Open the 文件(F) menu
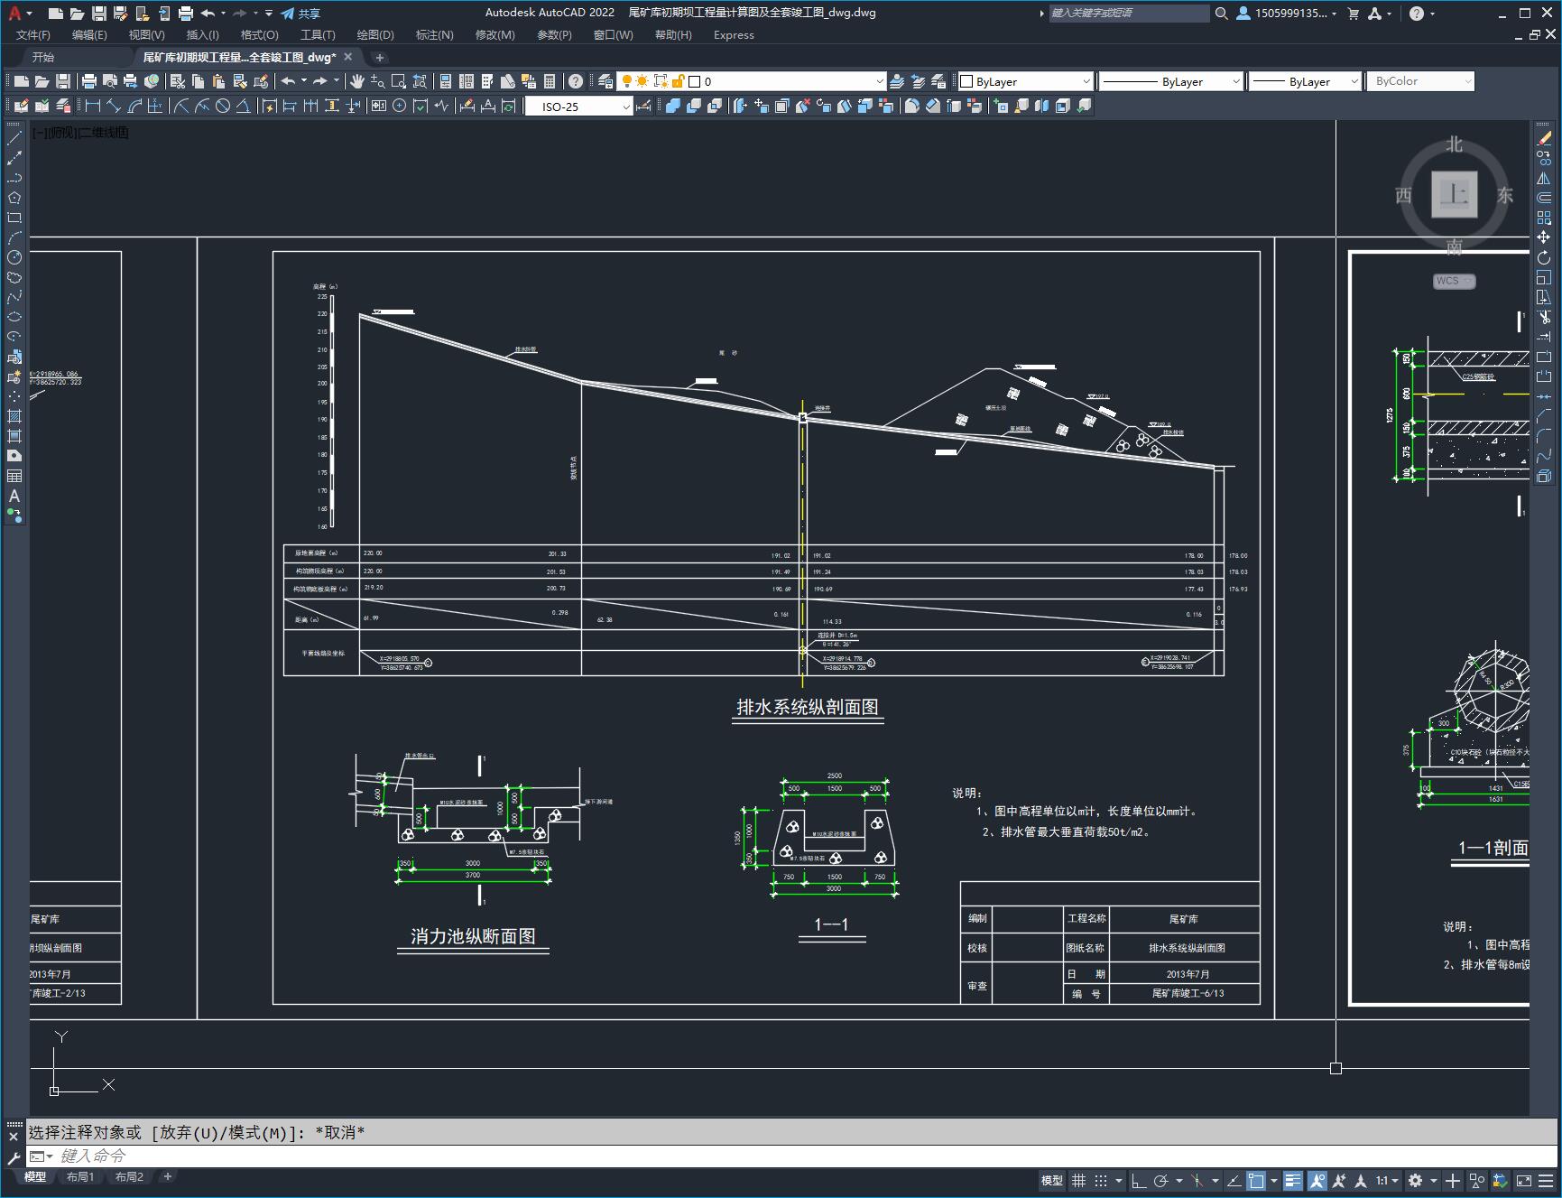Viewport: 1562px width, 1198px height. click(x=33, y=35)
